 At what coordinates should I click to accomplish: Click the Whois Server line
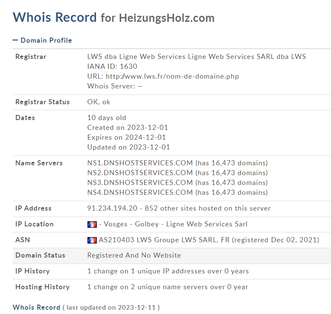tap(115, 86)
